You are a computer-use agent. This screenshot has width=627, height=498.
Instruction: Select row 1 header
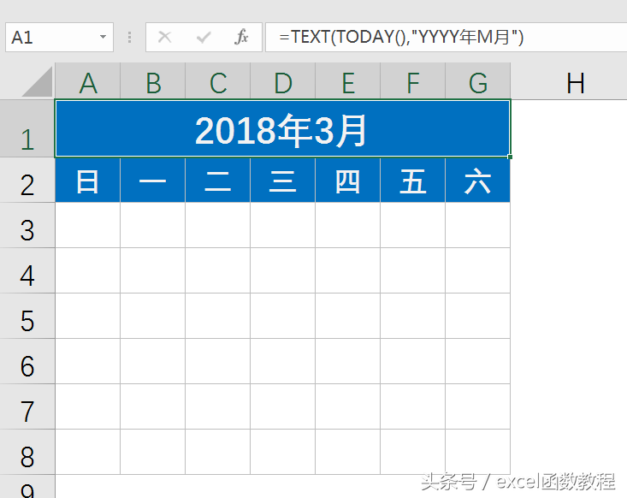[x=27, y=128]
